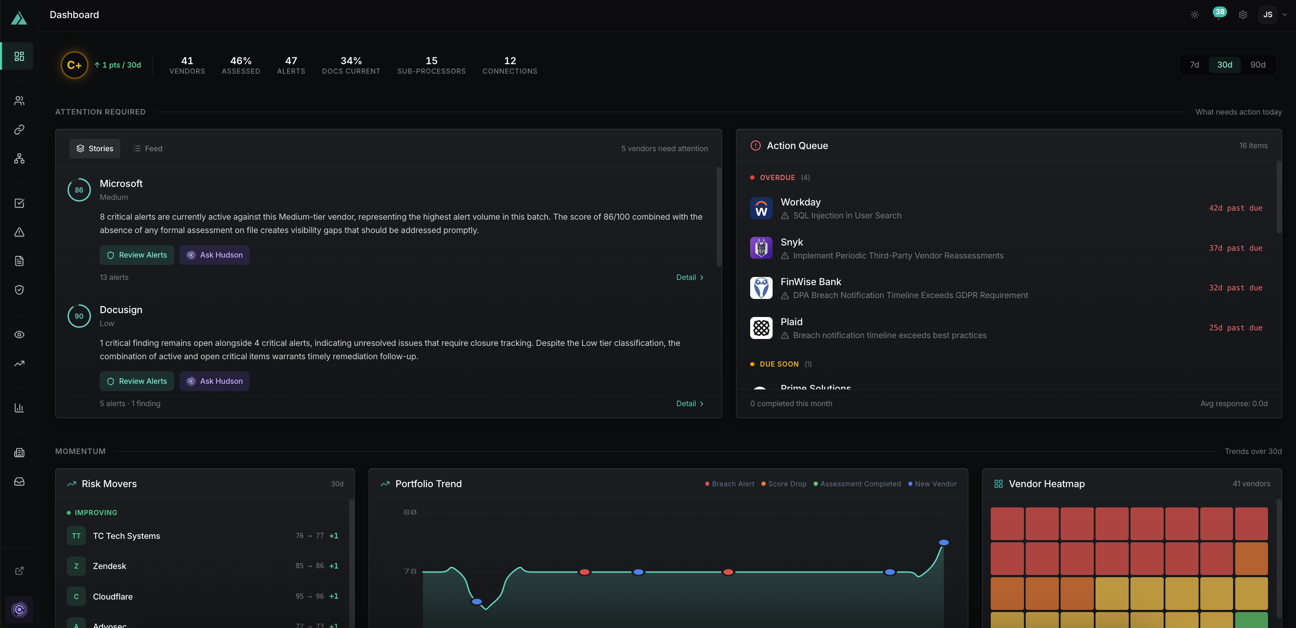Select the 30d time range
1296x628 pixels.
tap(1224, 65)
